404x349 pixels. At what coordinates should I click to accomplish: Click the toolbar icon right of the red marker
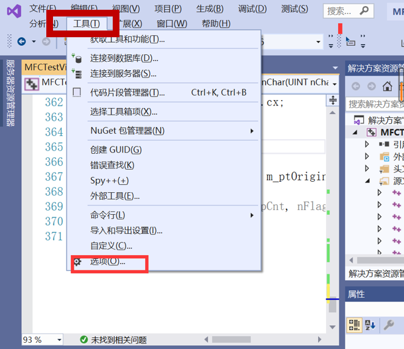[350, 41]
